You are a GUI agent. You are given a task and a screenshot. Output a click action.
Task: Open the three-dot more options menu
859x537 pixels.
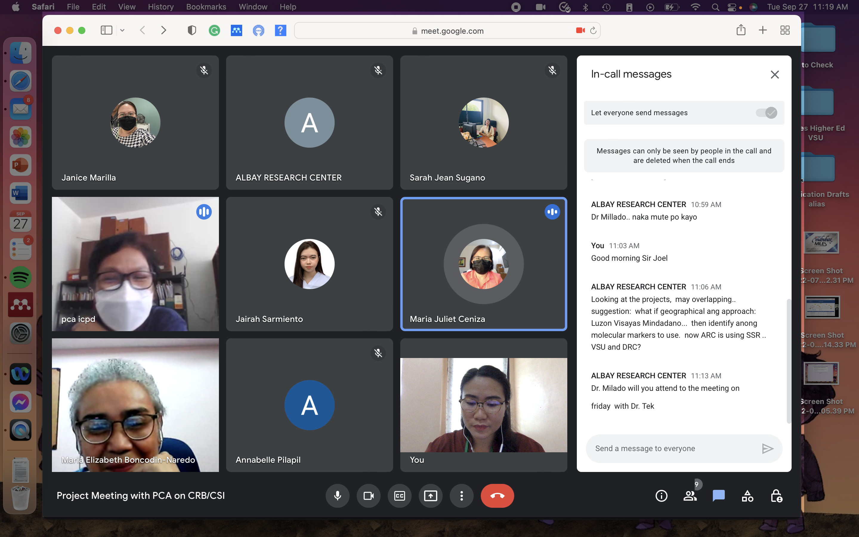click(x=461, y=496)
